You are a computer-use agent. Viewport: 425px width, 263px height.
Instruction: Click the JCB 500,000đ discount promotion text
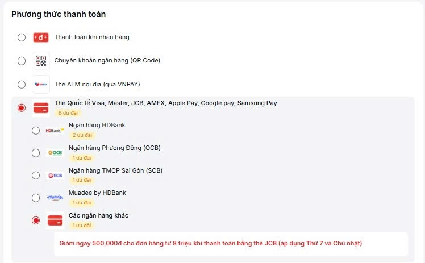(211, 243)
